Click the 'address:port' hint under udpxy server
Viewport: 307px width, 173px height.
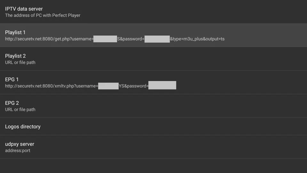pos(18,150)
